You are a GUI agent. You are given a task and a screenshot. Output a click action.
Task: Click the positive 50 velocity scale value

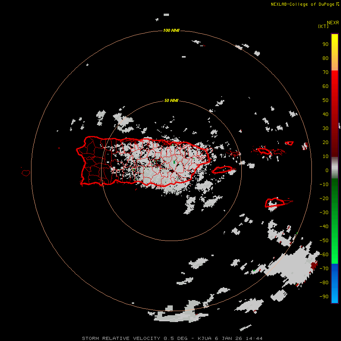coord(325,100)
